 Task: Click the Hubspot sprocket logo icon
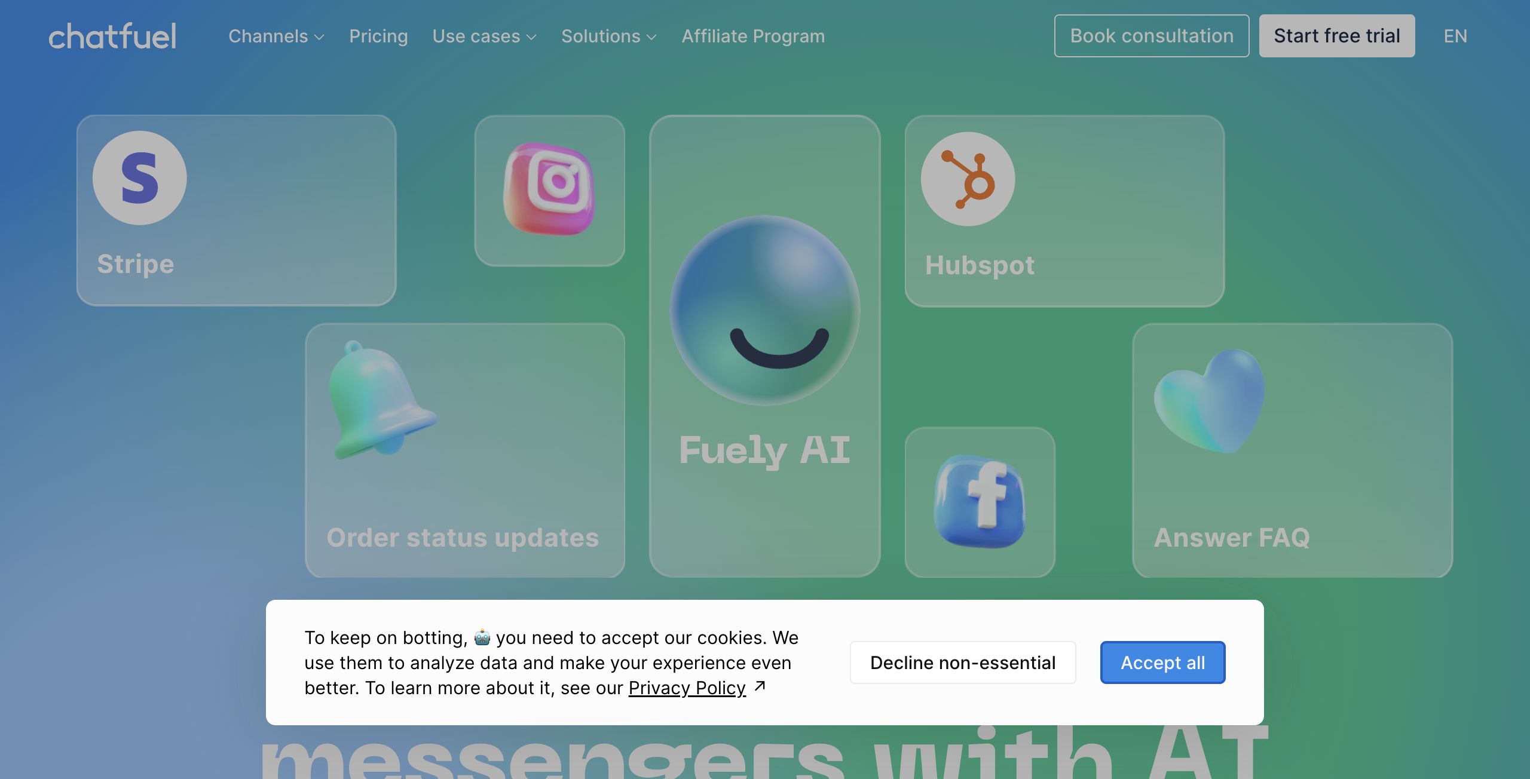tap(968, 179)
